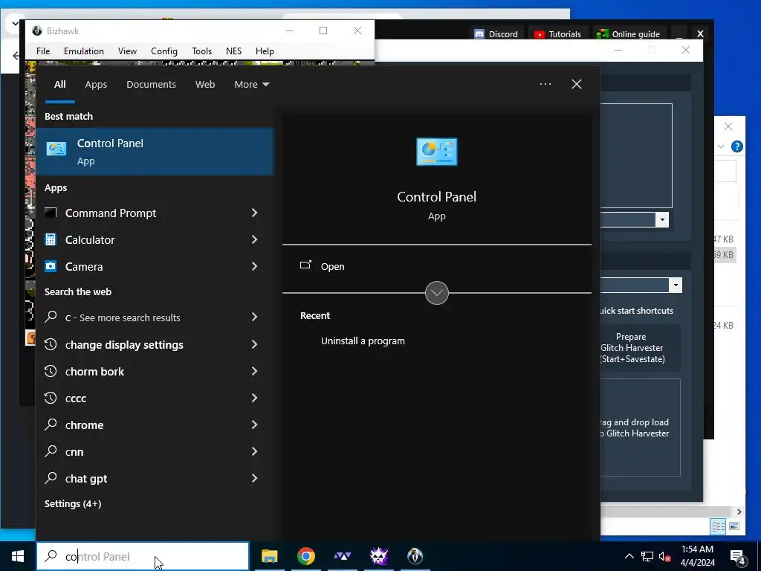Screen dimensions: 761x571
Task: Click the purple triangles taskbar app icon
Action: [342, 556]
